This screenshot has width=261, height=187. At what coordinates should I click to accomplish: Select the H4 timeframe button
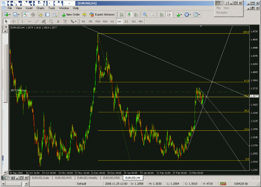pos(119,21)
